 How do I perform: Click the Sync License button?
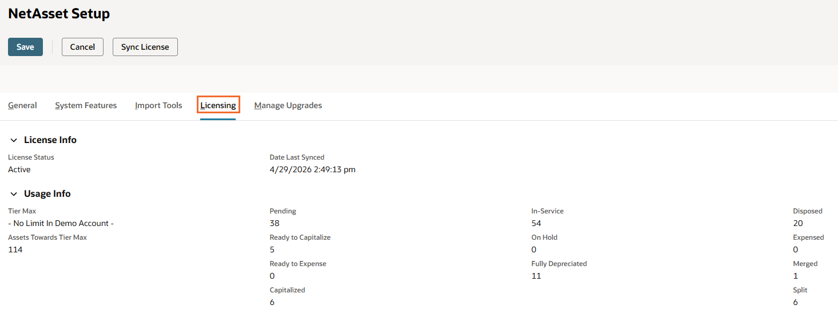point(145,47)
